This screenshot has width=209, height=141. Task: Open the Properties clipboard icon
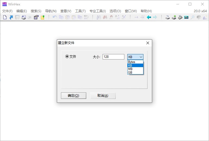coord(36,17)
